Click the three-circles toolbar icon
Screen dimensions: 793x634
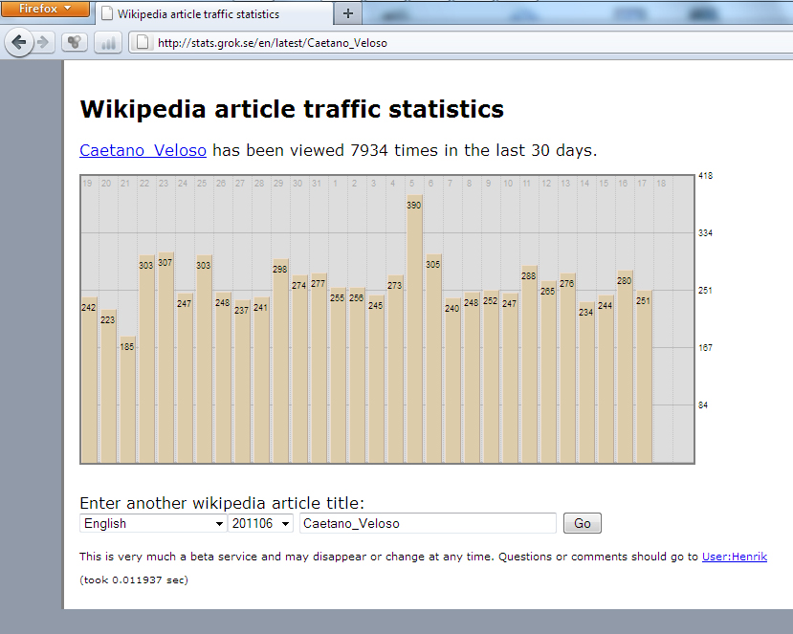[75, 42]
